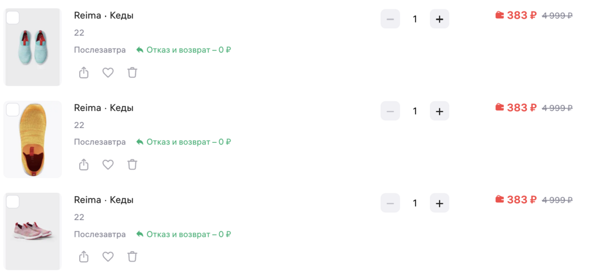Add light blue sneakers to favorites
The image size is (599, 278).
[x=108, y=73]
